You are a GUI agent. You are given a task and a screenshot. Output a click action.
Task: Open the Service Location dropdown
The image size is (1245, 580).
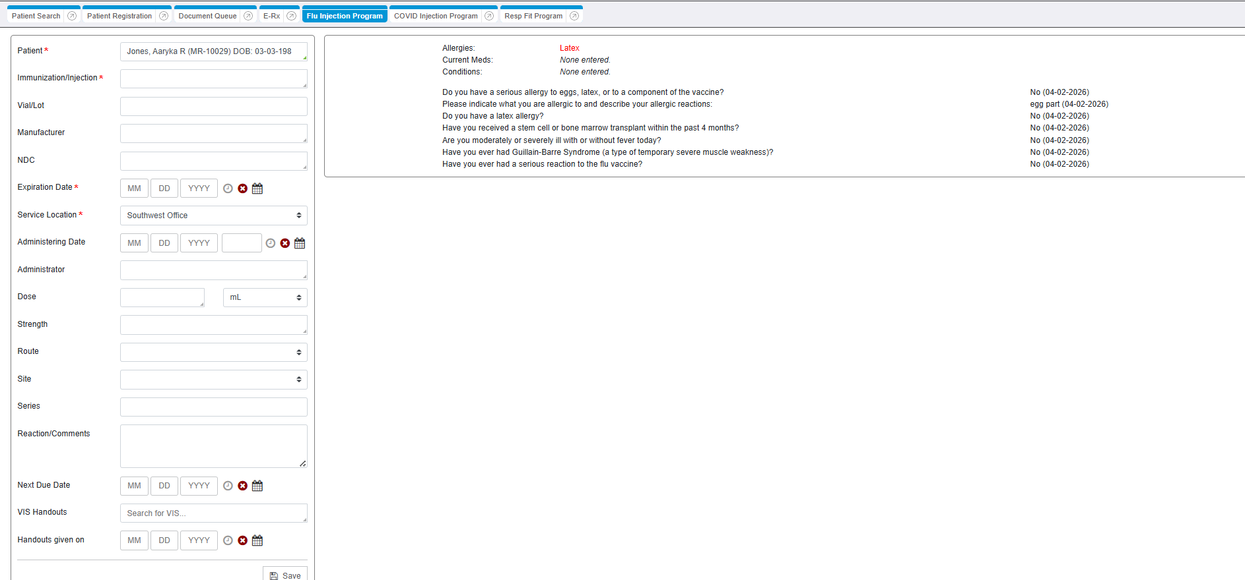(x=213, y=216)
